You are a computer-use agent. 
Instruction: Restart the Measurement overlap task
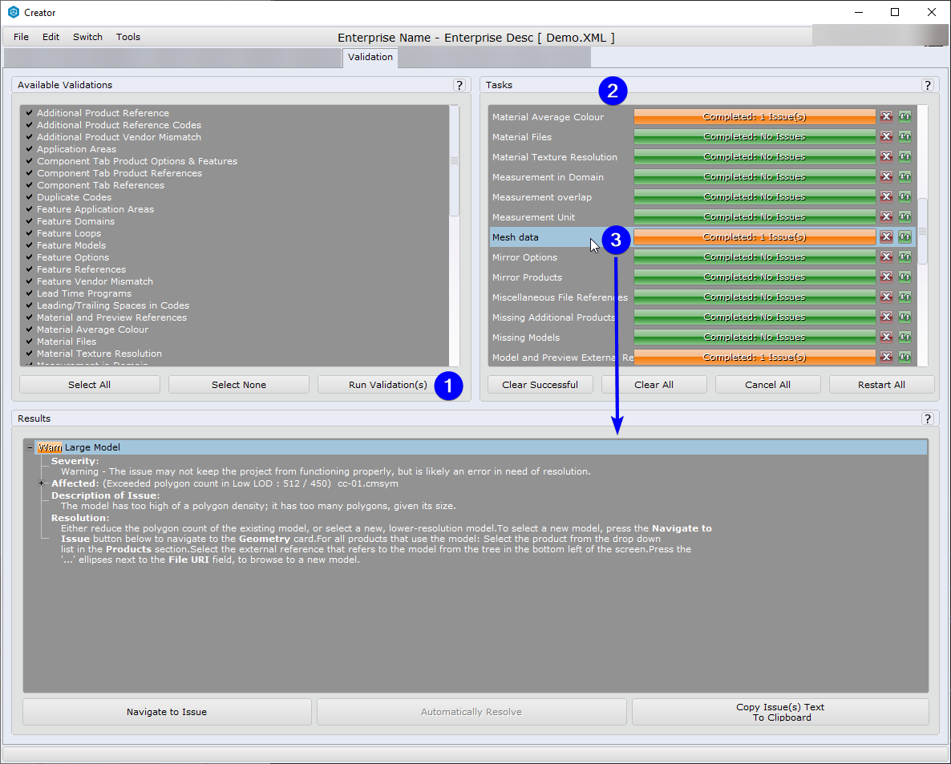tap(904, 196)
